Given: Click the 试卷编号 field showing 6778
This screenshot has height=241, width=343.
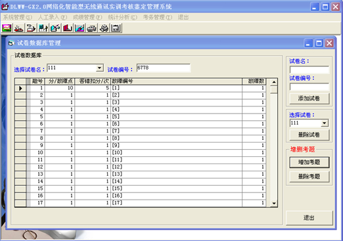Looking at the screenshot, I should click(x=164, y=68).
